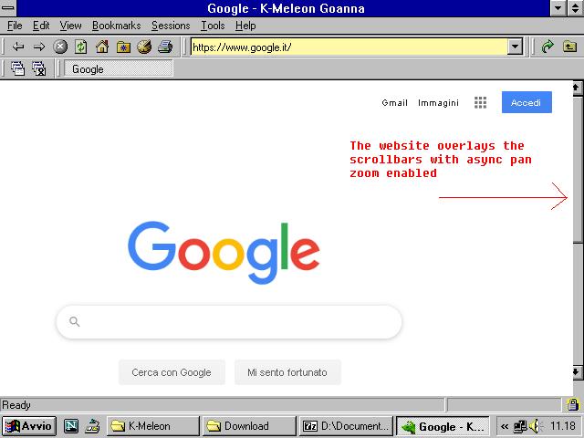Image resolution: width=584 pixels, height=438 pixels.
Task: Open the URL bar history dropdown arrow
Action: (515, 47)
